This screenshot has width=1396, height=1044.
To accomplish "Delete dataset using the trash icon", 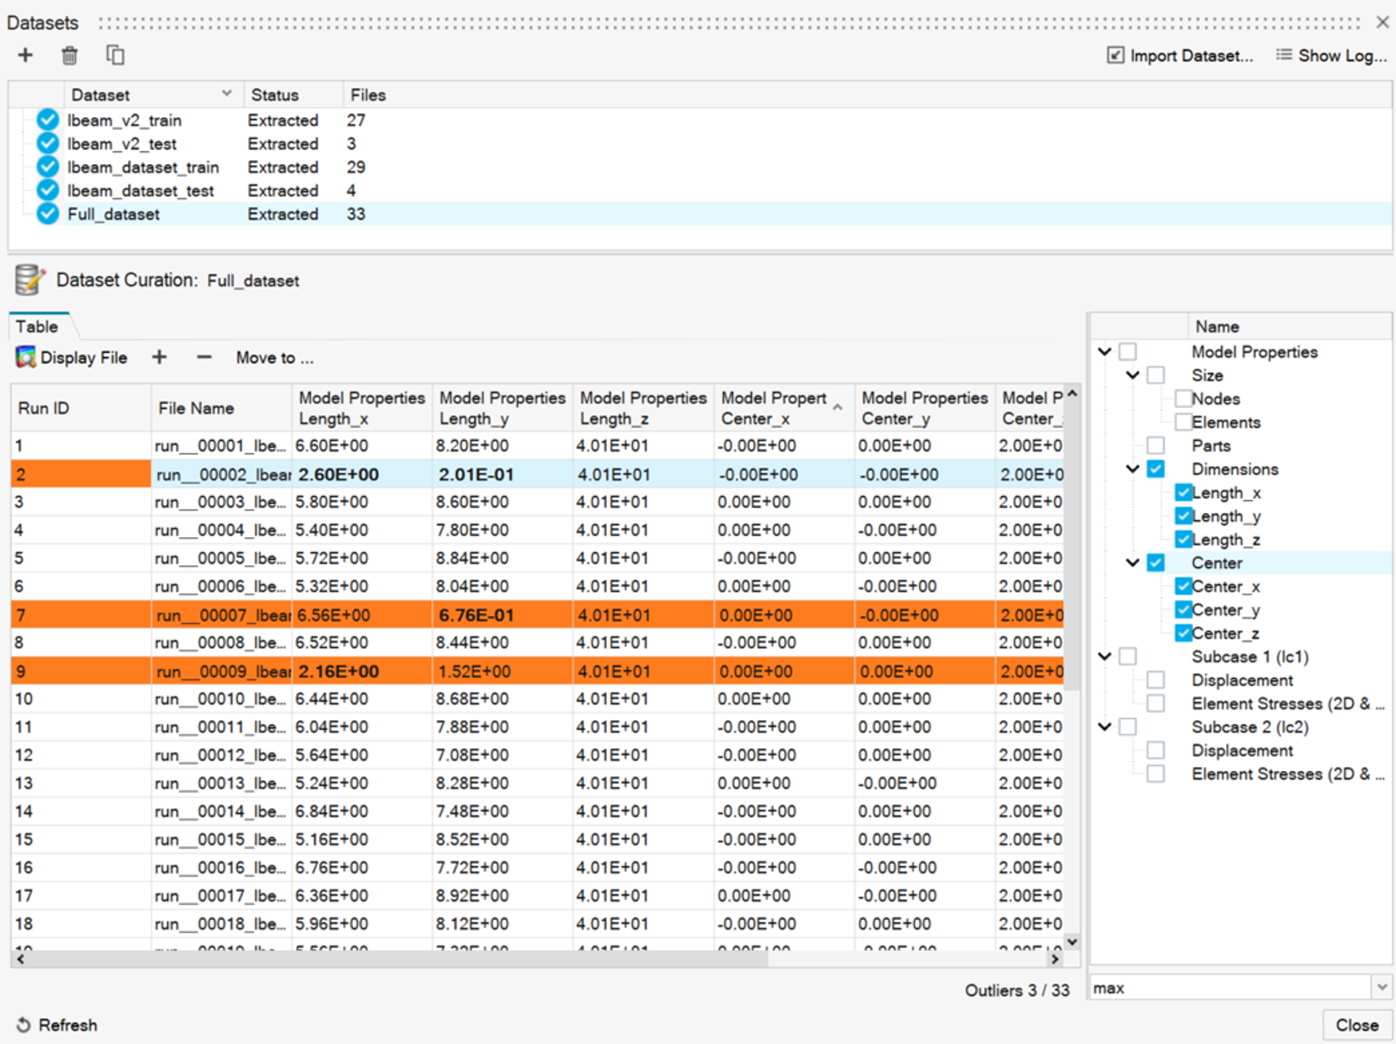I will [70, 56].
